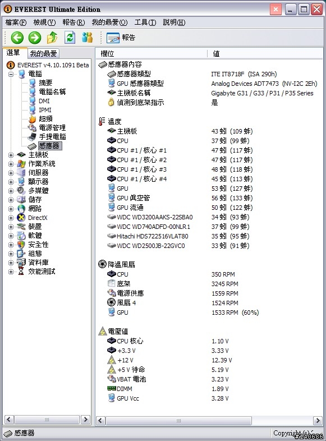Screen dimensions: 326x441
Task: Click the right panel scrollbar right arrow
Action: [318, 421]
